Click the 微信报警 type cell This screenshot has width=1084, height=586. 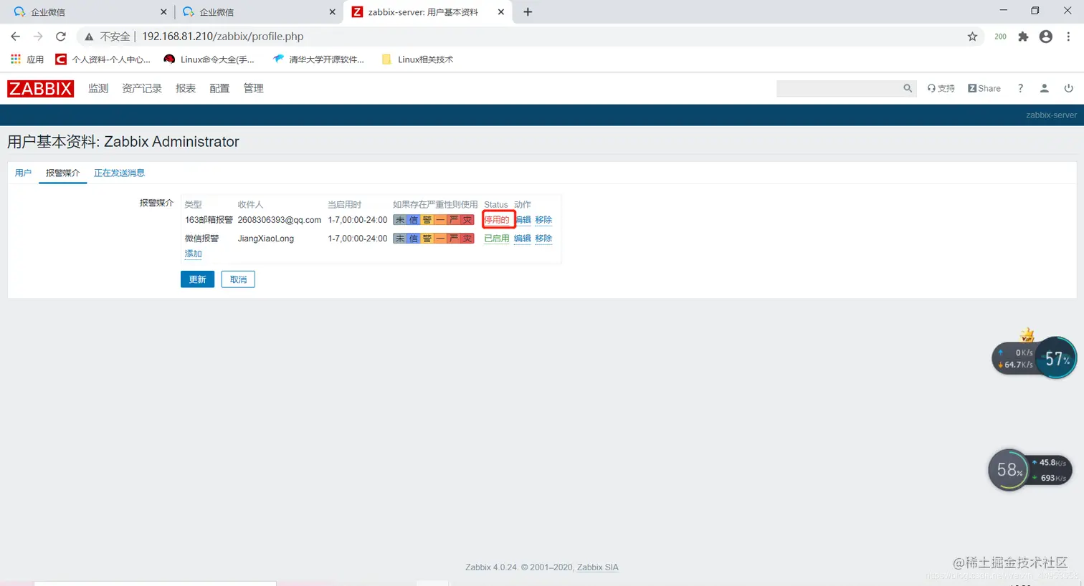[202, 239]
